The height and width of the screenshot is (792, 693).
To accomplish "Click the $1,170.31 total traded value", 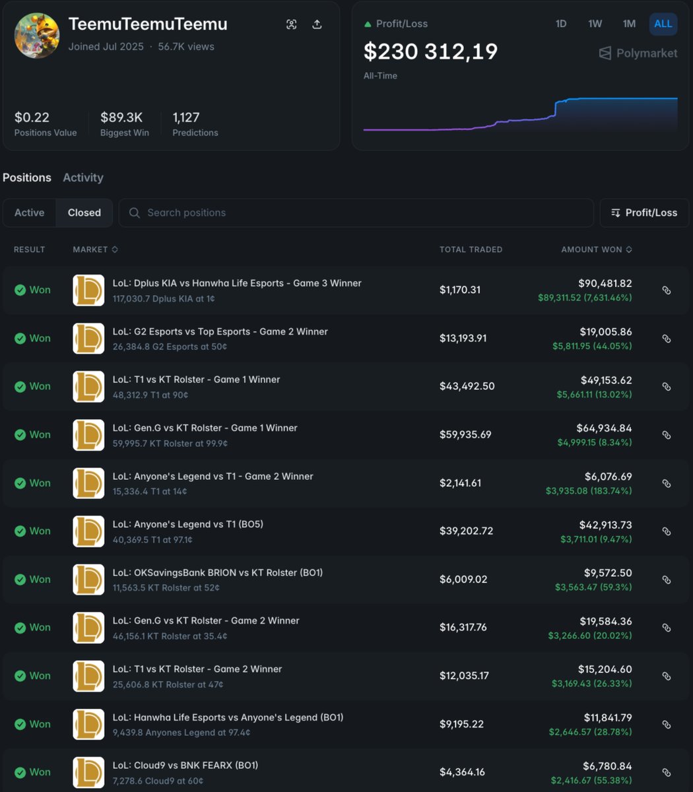I will click(x=460, y=290).
